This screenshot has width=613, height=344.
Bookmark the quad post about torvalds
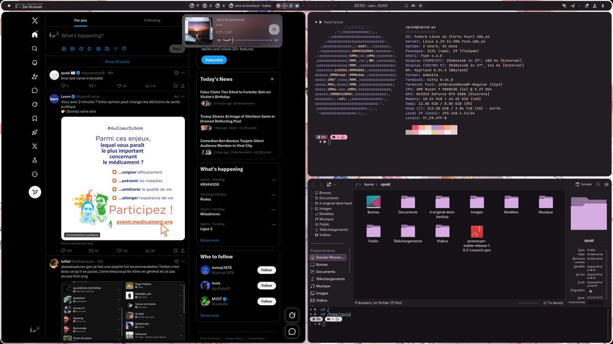pos(175,86)
